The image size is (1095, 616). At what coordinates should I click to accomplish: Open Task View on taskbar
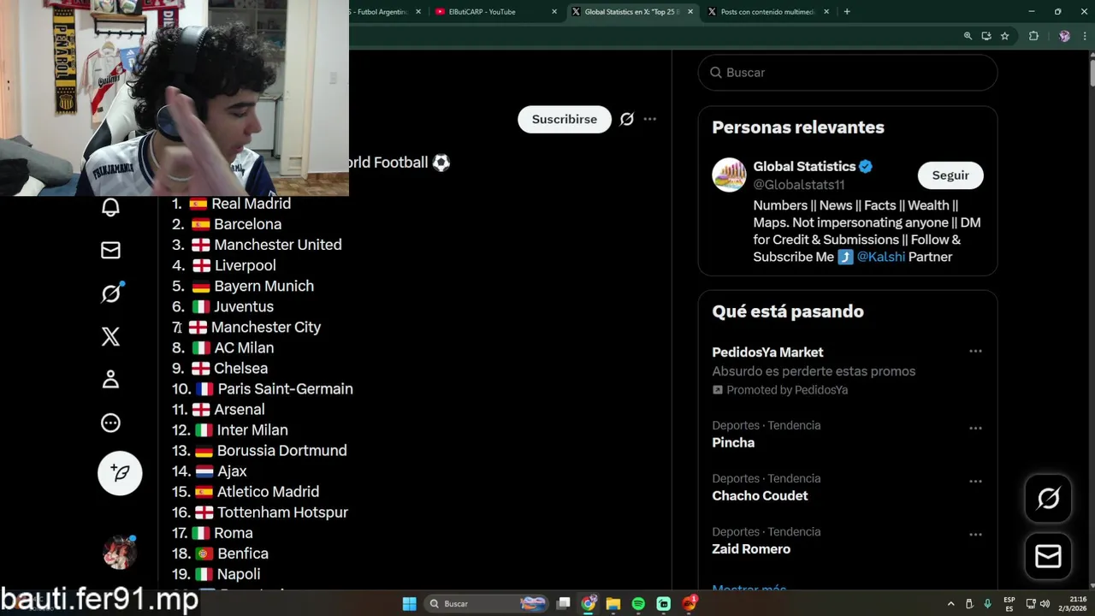[563, 604]
